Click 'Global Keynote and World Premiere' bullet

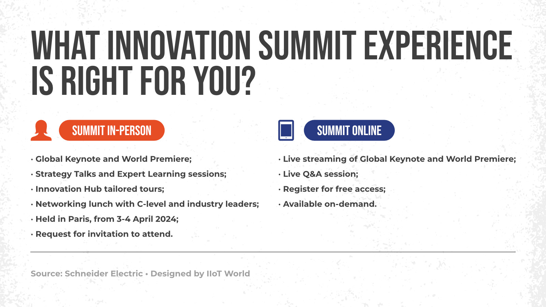111,159
